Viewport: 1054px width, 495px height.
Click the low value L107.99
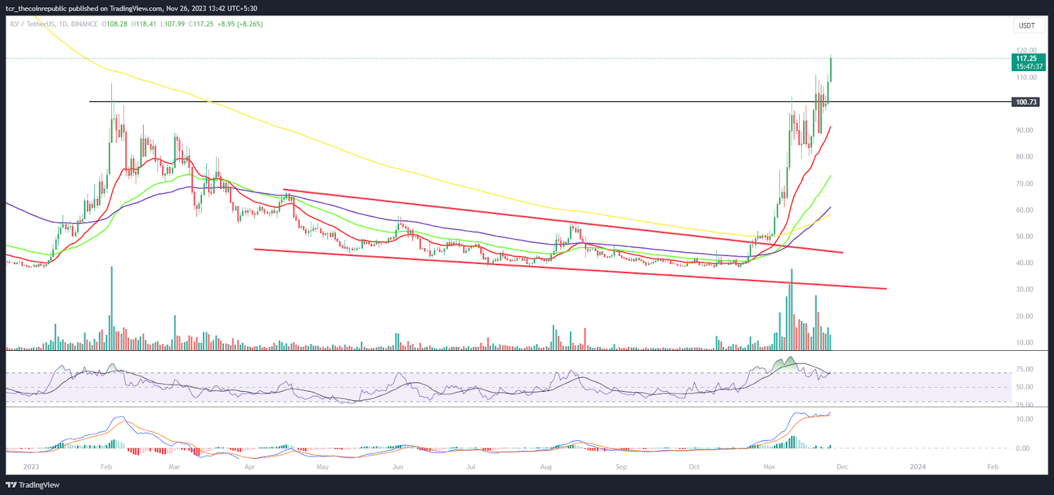tap(173, 24)
